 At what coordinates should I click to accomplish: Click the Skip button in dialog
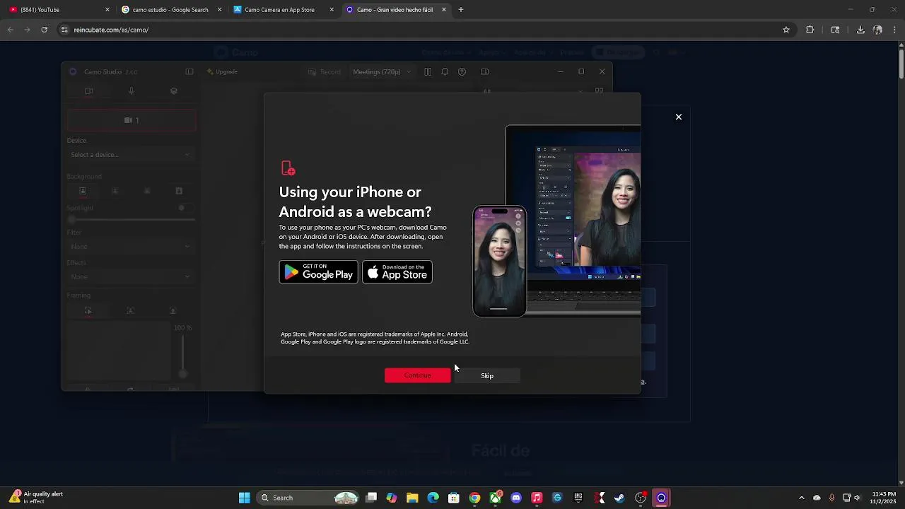487,375
